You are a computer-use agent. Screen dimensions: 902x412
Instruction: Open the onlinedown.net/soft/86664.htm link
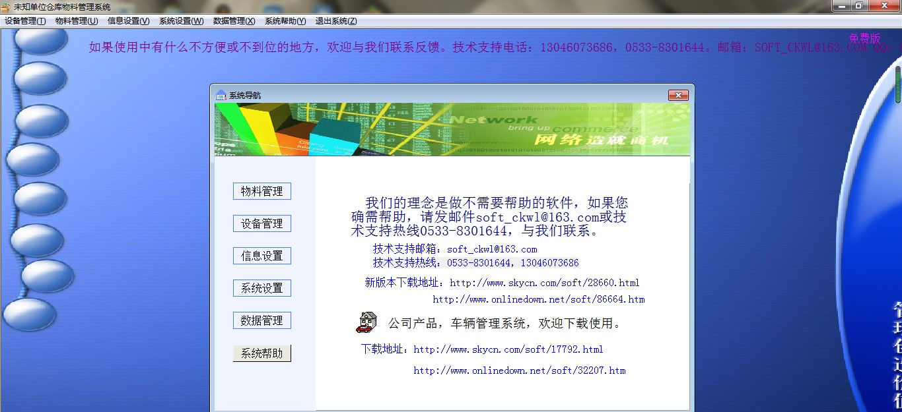click(x=539, y=299)
